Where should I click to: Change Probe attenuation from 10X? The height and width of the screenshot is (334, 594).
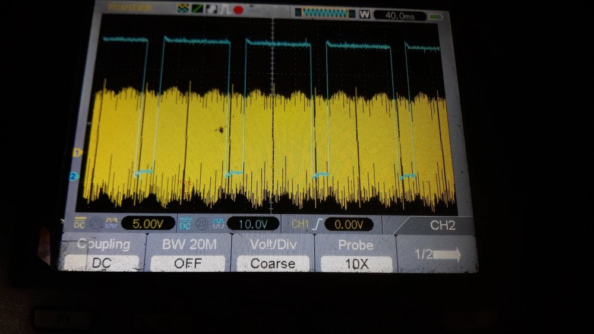(356, 263)
